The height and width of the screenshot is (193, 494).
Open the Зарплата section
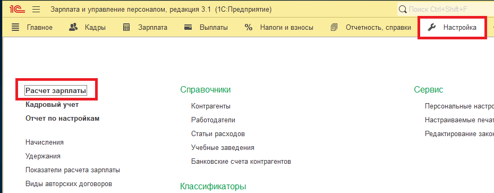152,28
